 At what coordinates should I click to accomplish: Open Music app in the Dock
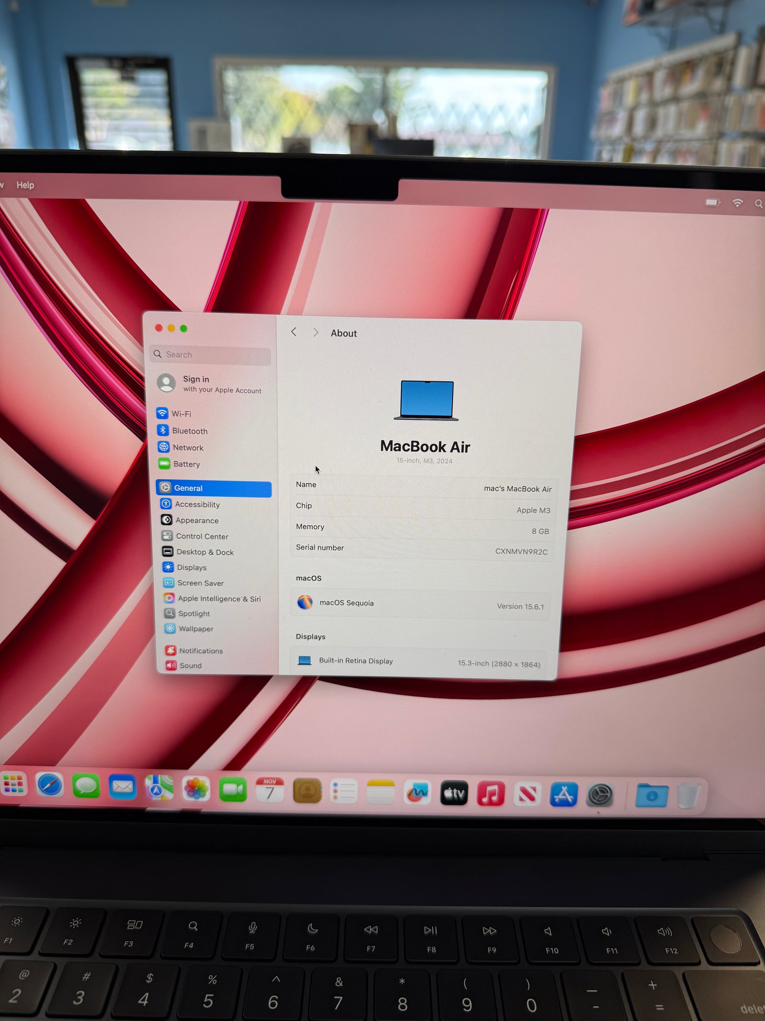click(x=491, y=794)
